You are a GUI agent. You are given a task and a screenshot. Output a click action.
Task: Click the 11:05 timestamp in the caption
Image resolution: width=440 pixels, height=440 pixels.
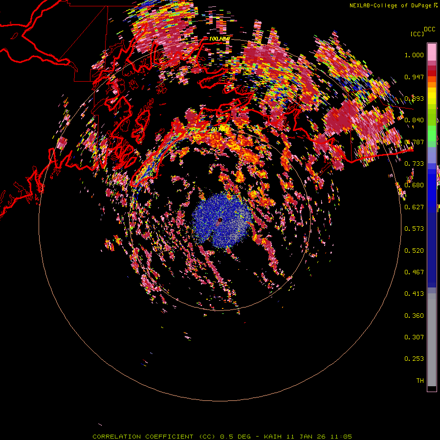point(341,437)
